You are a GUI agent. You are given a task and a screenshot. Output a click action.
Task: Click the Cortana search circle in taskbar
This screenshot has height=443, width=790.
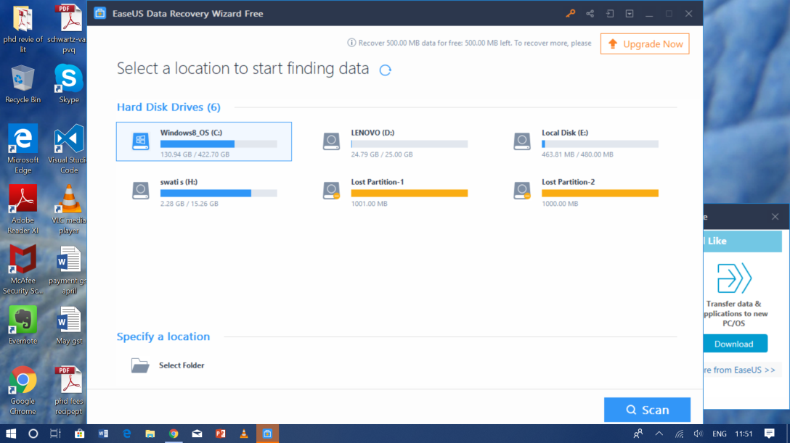click(x=33, y=434)
